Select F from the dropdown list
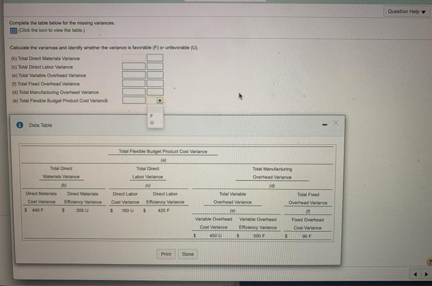The image size is (432, 286). (x=152, y=116)
